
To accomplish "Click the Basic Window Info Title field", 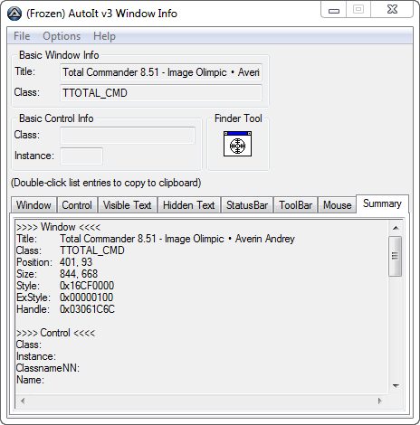I will 161,72.
